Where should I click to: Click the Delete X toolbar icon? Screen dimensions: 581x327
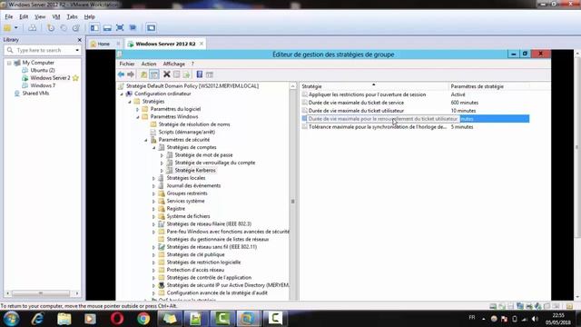tap(167, 74)
